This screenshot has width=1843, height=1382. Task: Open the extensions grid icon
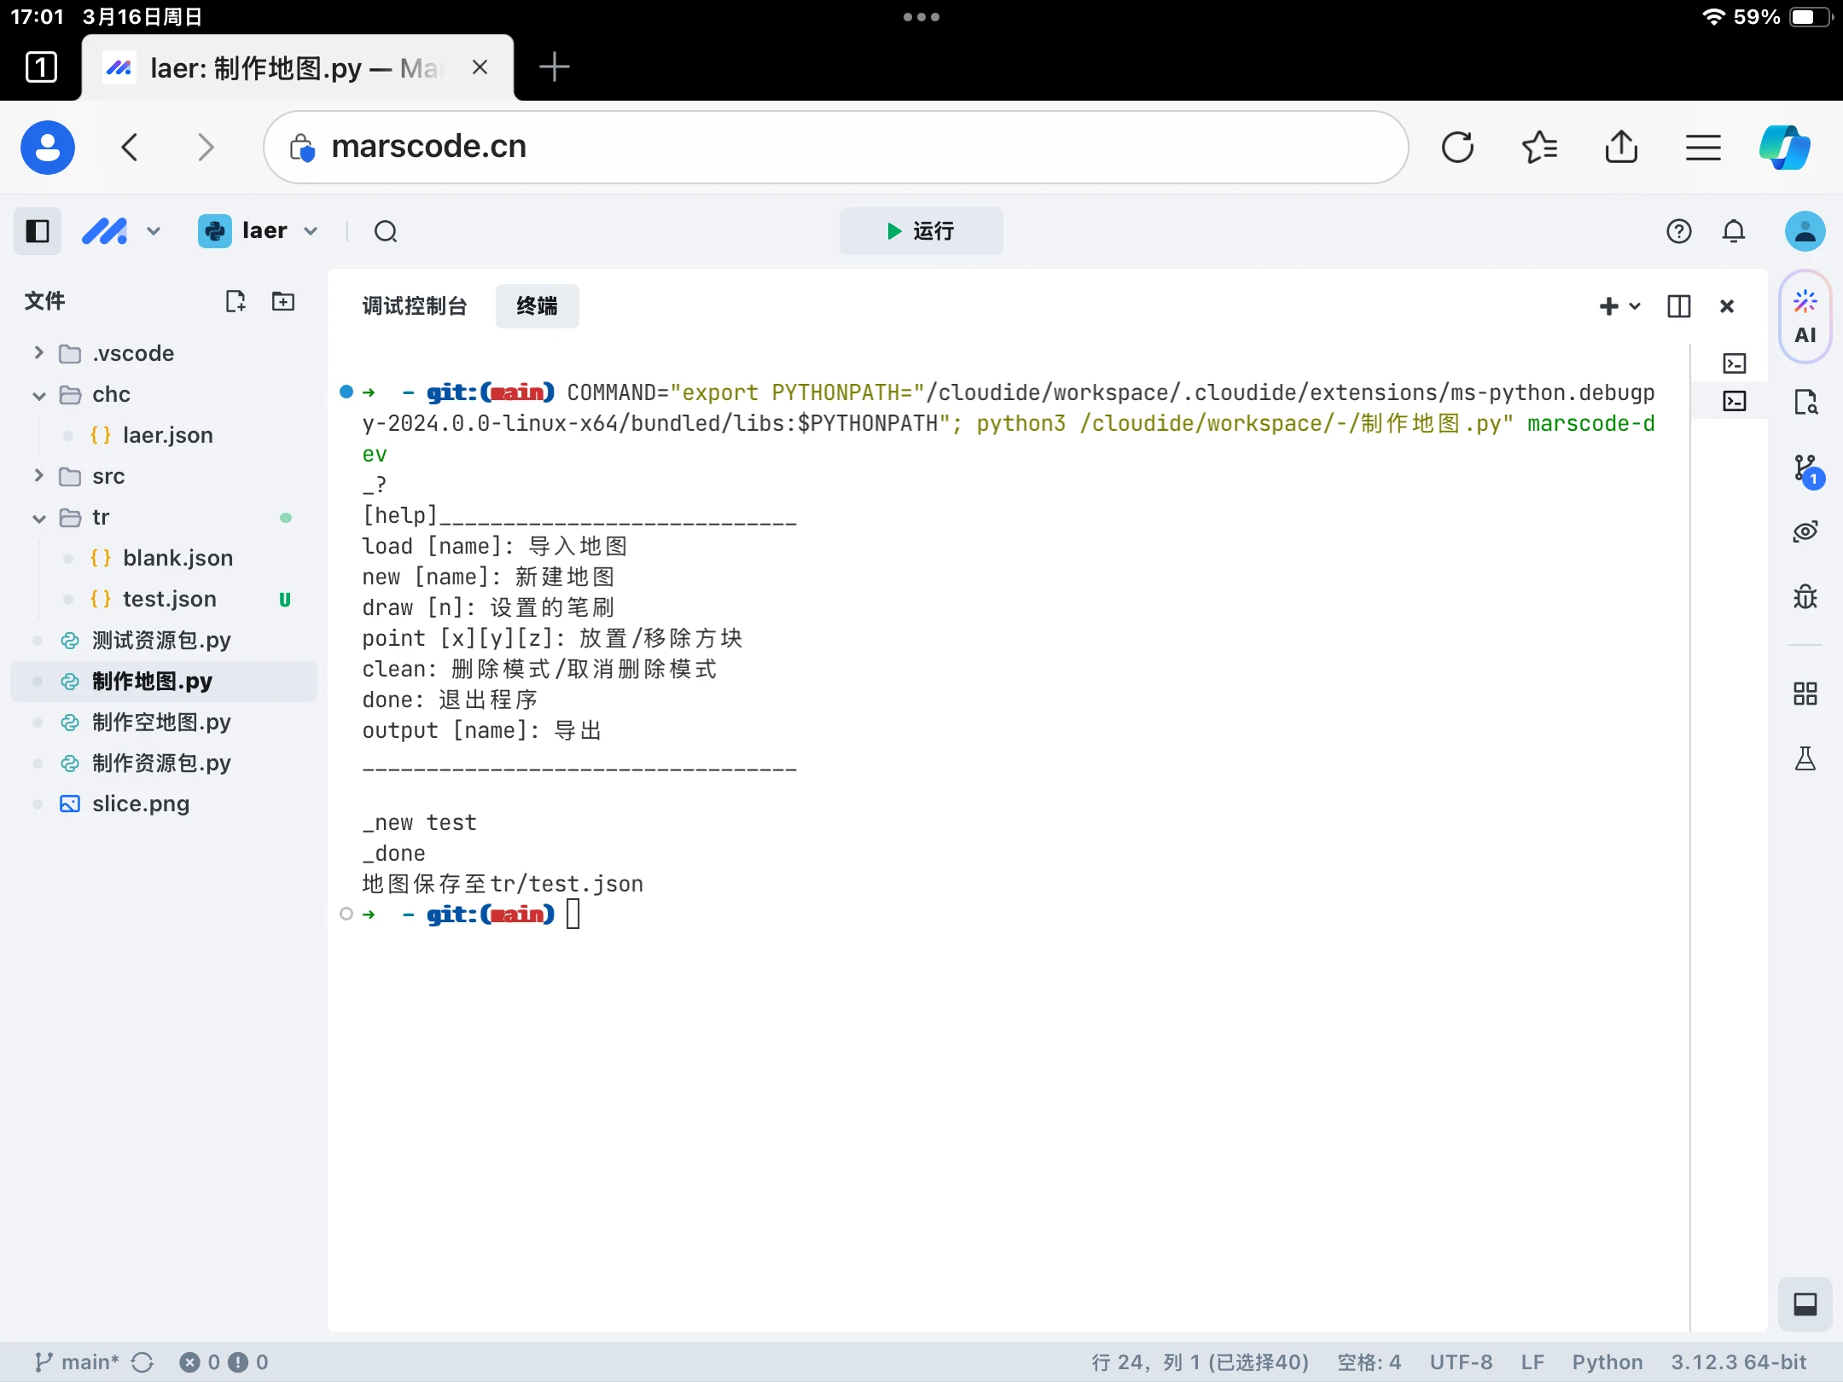1805,694
